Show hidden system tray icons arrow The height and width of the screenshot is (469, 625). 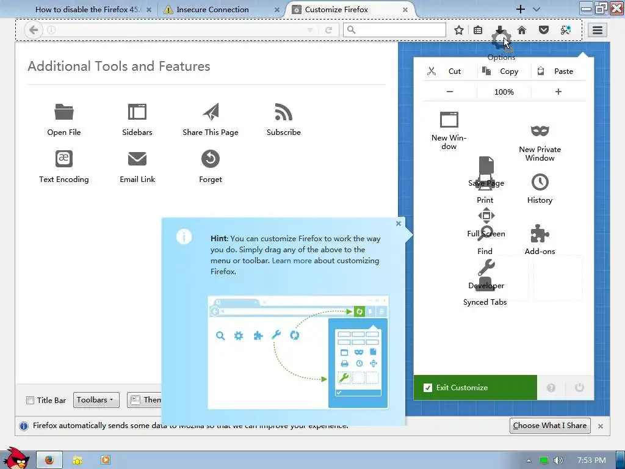coord(529,460)
